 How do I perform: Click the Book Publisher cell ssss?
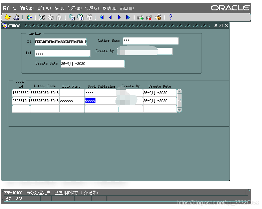pyautogui.click(x=102, y=93)
